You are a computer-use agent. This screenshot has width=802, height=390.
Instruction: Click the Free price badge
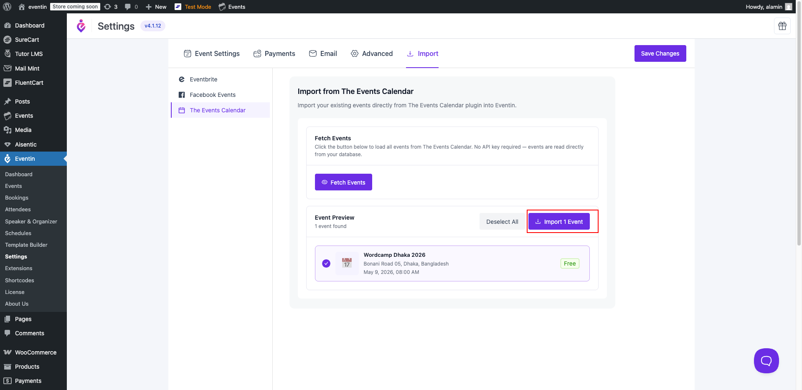[x=570, y=263]
